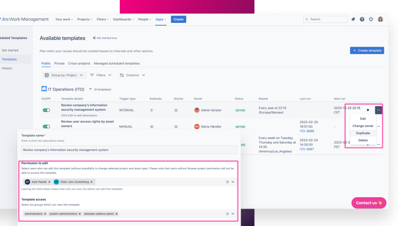Open the settings gear icon
Viewport: 398px width, 226px height.
[371, 19]
